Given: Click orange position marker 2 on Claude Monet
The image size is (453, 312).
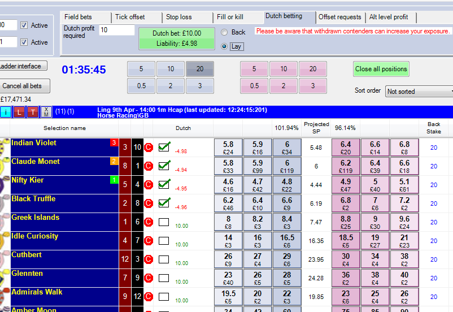Looking at the screenshot, I should click(x=114, y=161).
